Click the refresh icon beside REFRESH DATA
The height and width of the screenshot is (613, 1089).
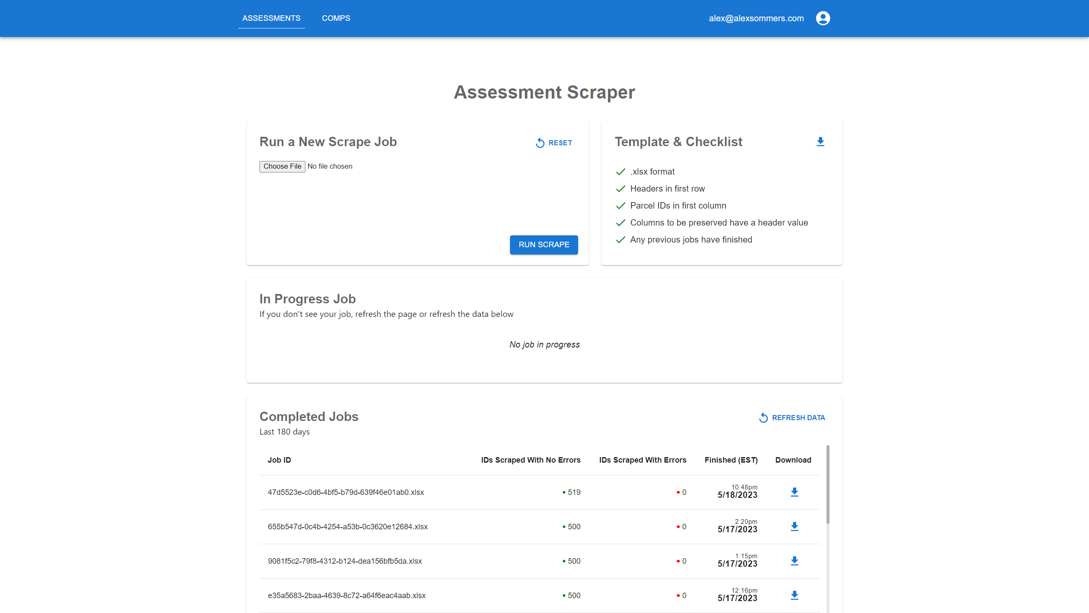point(763,418)
